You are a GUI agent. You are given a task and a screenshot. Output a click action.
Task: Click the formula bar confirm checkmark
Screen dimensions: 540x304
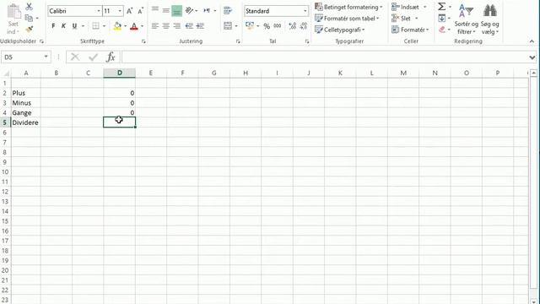(x=93, y=57)
